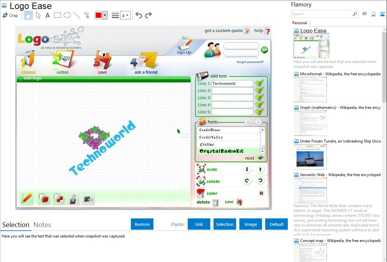387x262 pixels.
Task: Switch to the Notes tab
Action: [42, 225]
